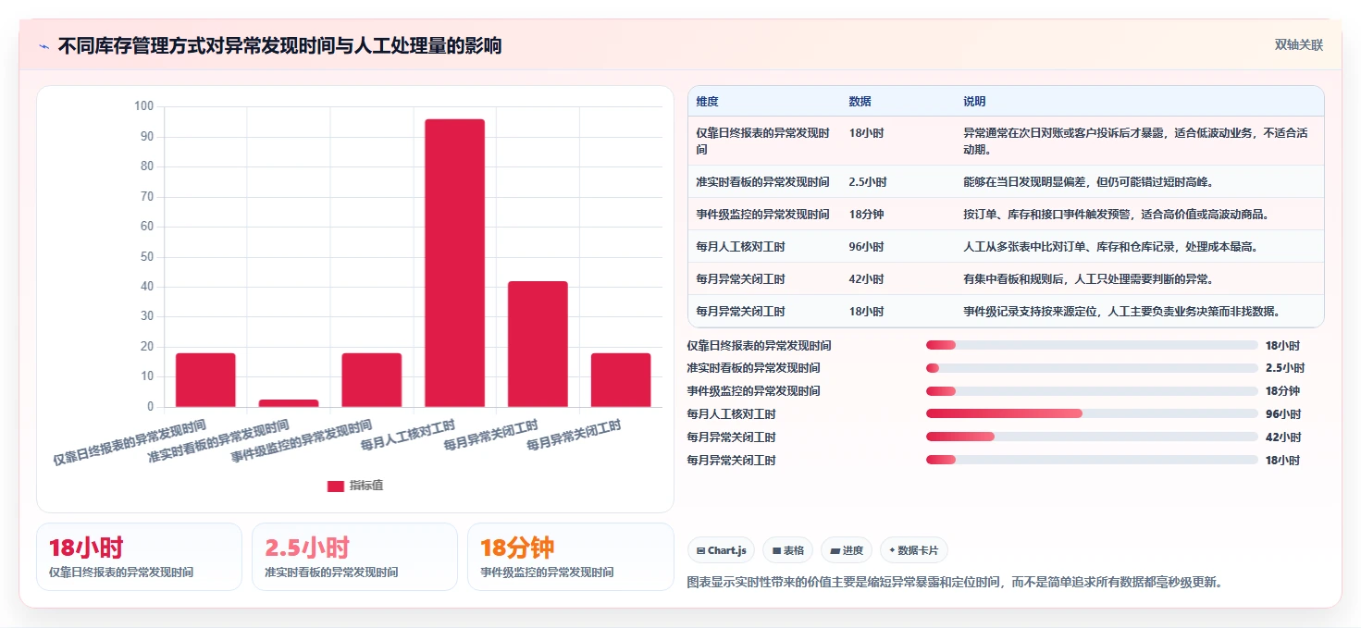Click the tallest chart bar for 每月人工核对工时
This screenshot has width=1361, height=628.
tap(454, 263)
